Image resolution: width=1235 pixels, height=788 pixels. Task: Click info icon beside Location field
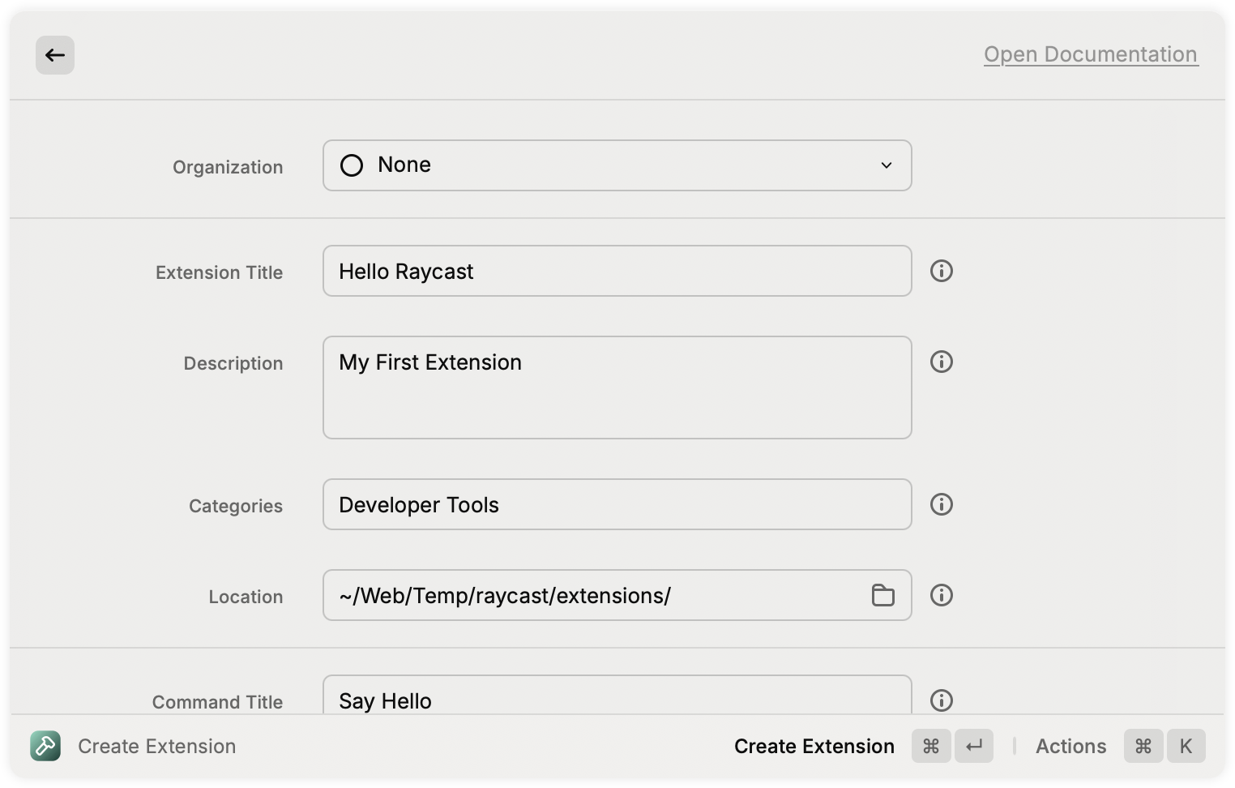click(x=941, y=595)
